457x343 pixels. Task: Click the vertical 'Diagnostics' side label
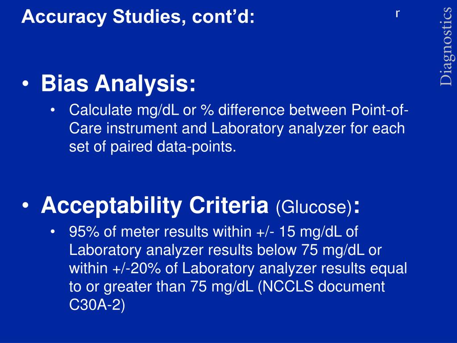coord(446,46)
